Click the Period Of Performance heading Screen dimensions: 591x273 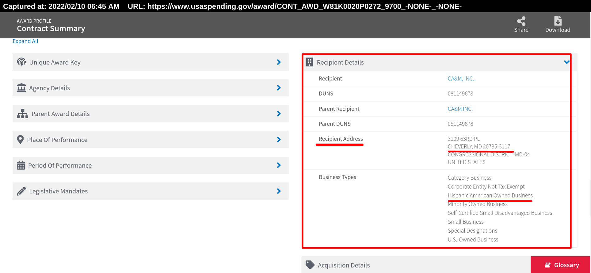[60, 166]
